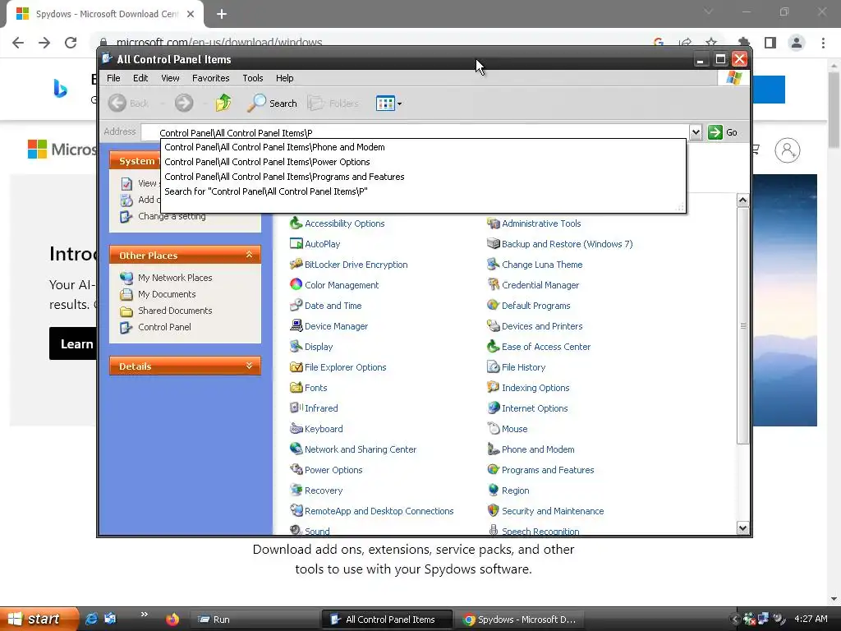Click the list scrollbar down arrow

coord(742,527)
